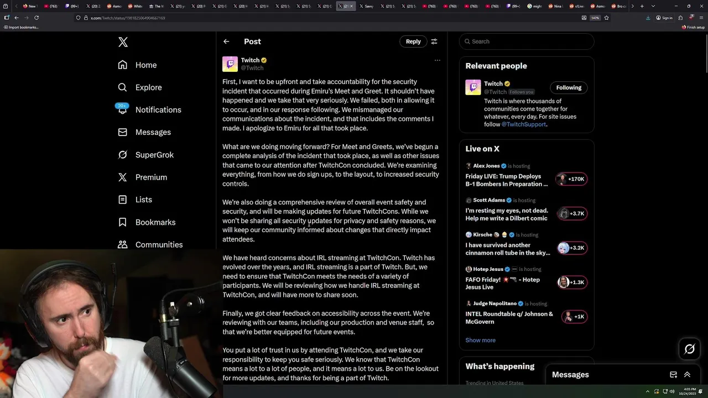Click the +1.3K listener badge
The width and height of the screenshot is (708, 398).
(x=572, y=282)
